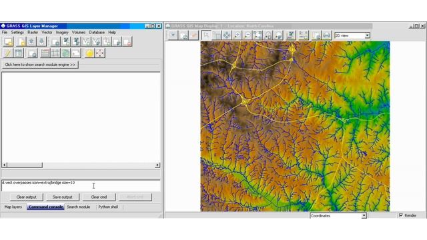Re-render map icon in Map Display
The width and height of the screenshot is (427, 240).
(x=183, y=35)
